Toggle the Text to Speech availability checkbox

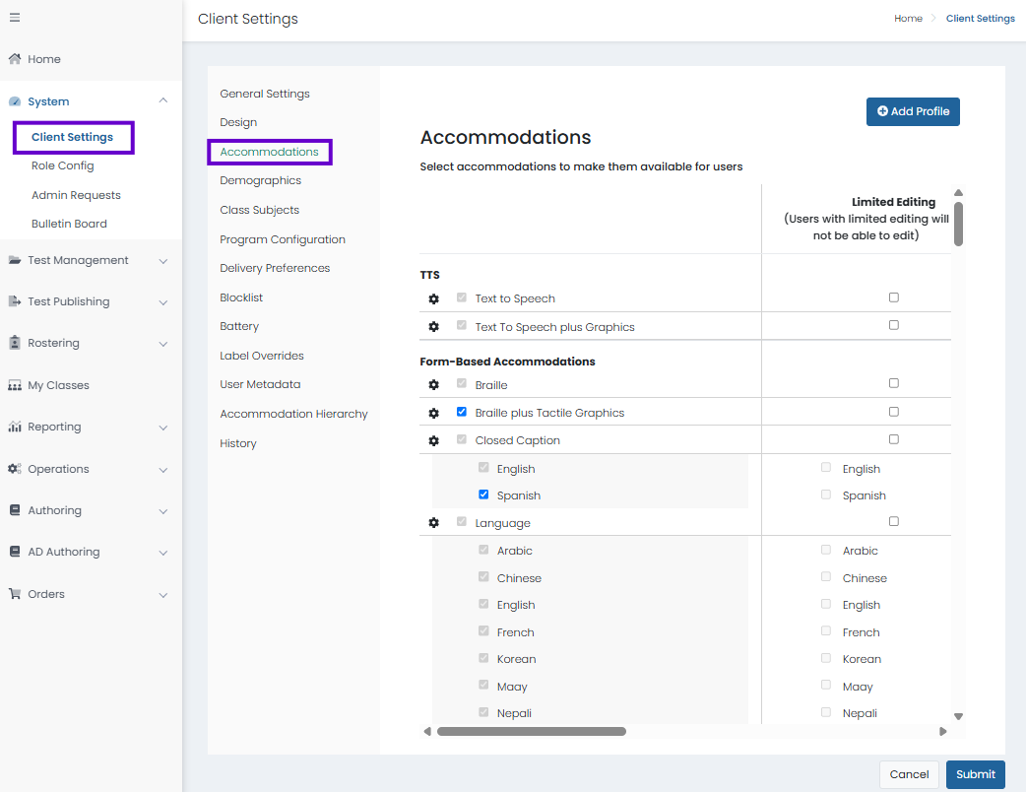pos(462,297)
